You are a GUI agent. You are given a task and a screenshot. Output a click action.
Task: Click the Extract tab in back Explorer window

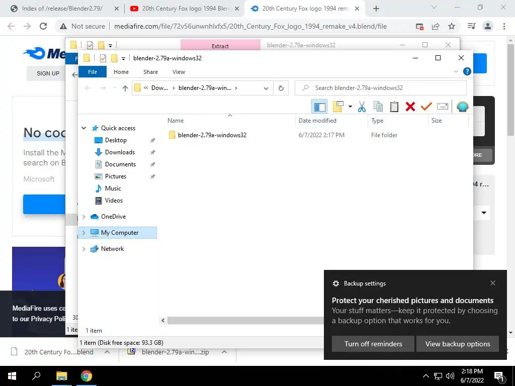point(220,46)
